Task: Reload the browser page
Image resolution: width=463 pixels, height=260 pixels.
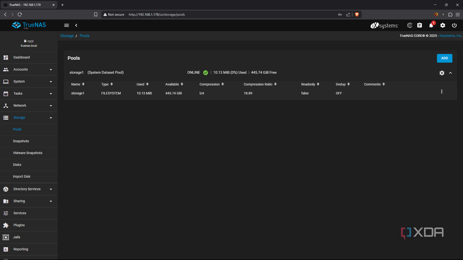Action: [x=20, y=14]
